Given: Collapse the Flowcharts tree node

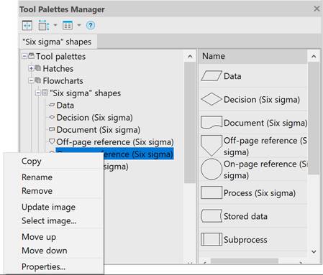Looking at the screenshot, I should [31, 80].
